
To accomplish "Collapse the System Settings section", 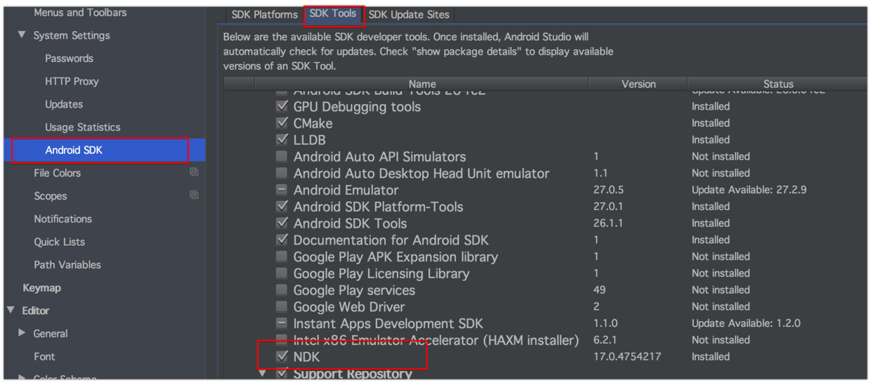I will [22, 35].
